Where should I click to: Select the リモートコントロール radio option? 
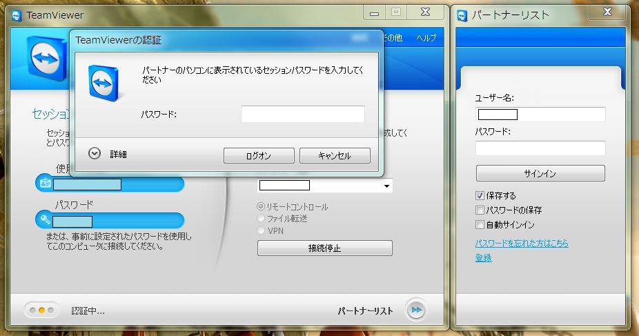point(261,206)
